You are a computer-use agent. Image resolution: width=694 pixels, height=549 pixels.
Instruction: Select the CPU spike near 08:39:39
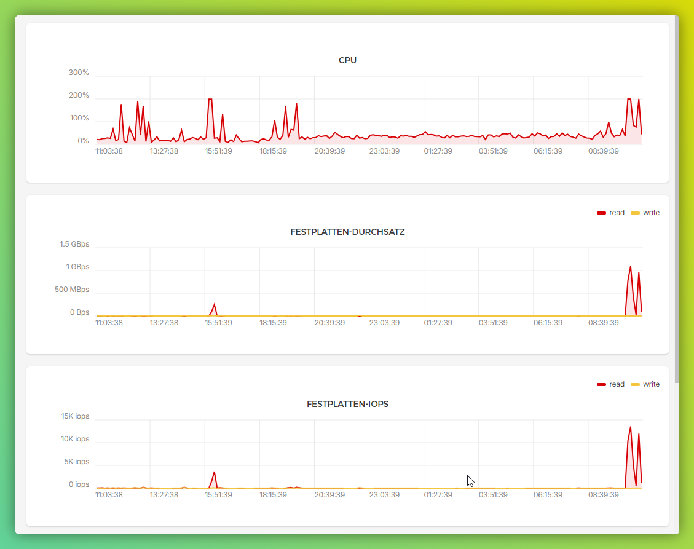pos(629,100)
